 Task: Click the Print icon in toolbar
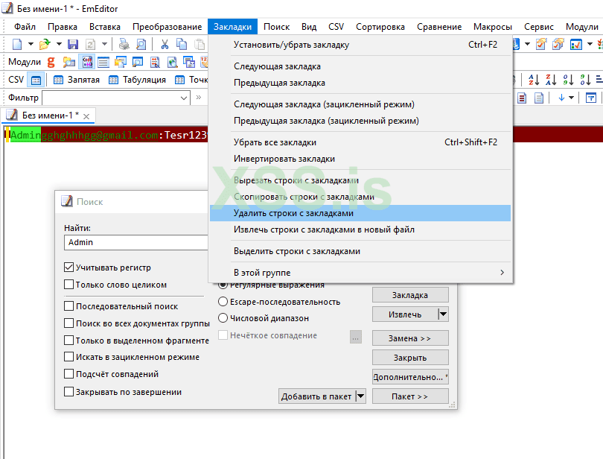click(124, 45)
